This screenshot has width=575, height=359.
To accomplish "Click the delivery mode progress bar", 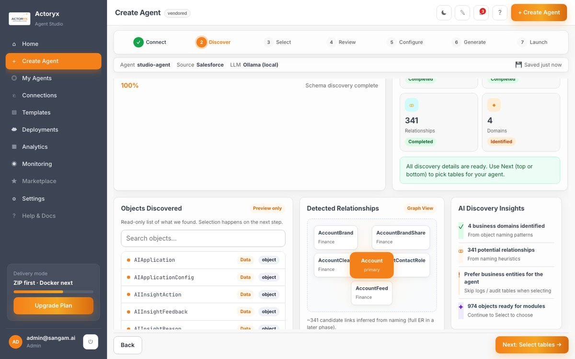I will [x=53, y=292].
